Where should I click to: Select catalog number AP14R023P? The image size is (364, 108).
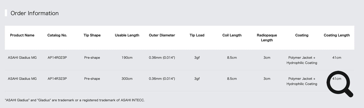[x=57, y=57]
